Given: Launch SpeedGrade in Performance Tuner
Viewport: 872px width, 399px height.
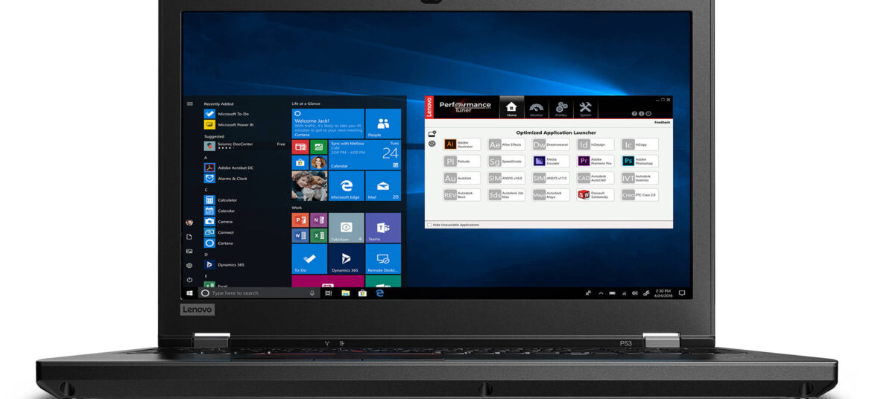Looking at the screenshot, I should pos(507,161).
